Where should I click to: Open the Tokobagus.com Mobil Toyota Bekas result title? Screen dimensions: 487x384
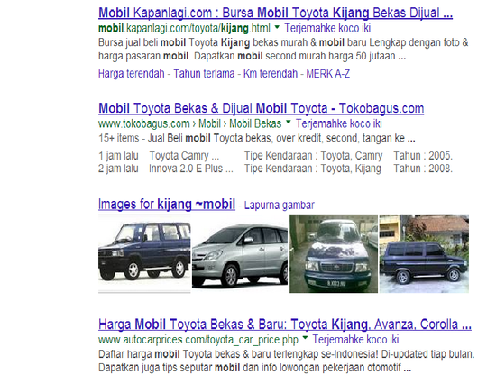pos(262,108)
